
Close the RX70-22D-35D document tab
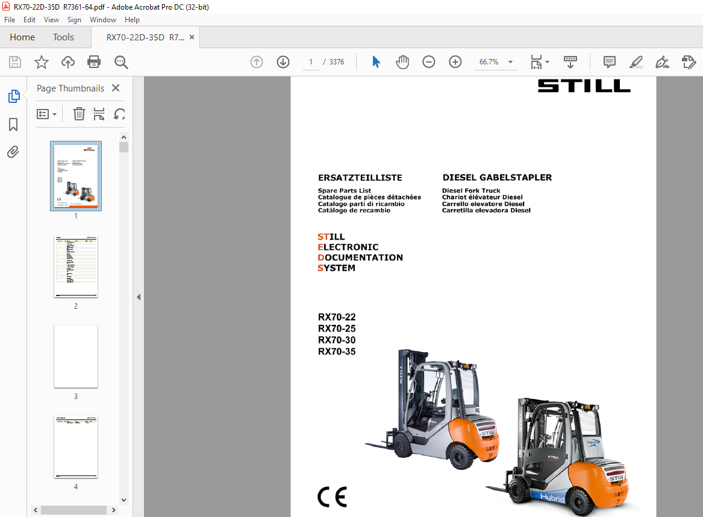point(192,37)
